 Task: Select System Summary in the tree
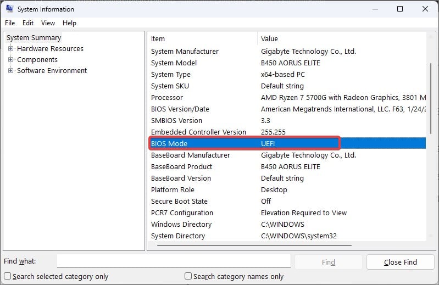(x=34, y=38)
